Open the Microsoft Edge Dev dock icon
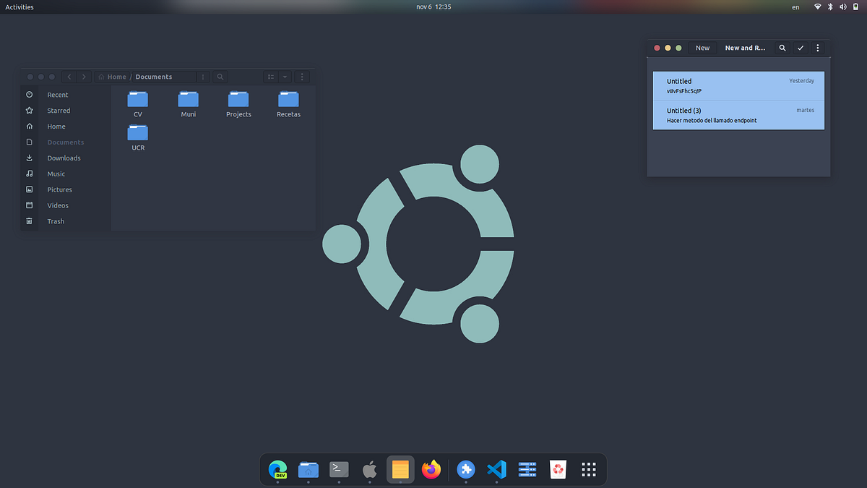The image size is (867, 488). tap(277, 469)
